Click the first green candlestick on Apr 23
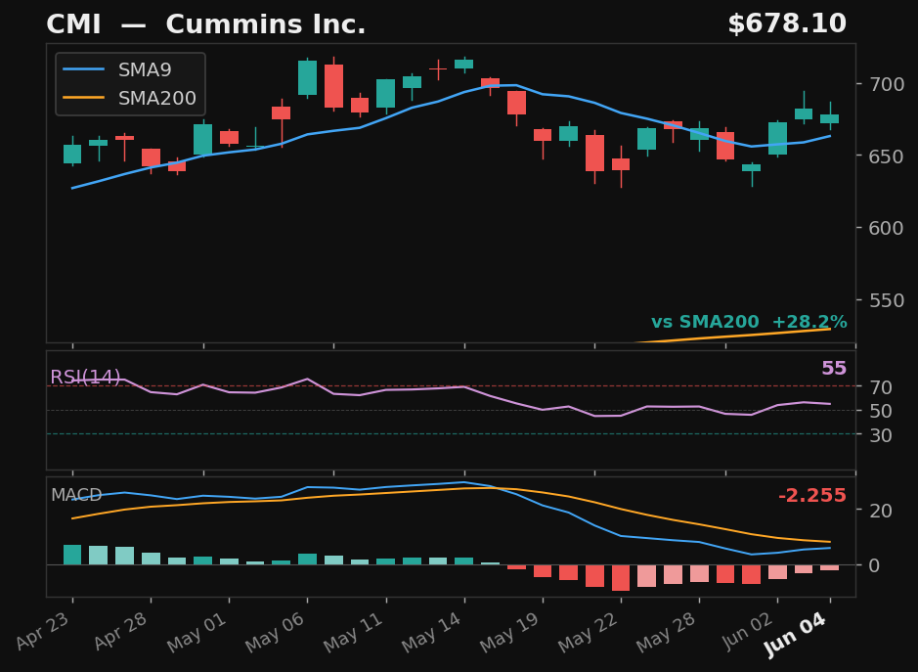This screenshot has width=918, height=672. (72, 154)
